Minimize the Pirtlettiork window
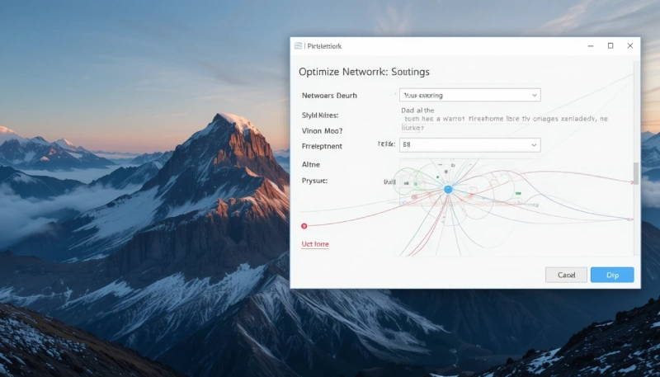 591,46
